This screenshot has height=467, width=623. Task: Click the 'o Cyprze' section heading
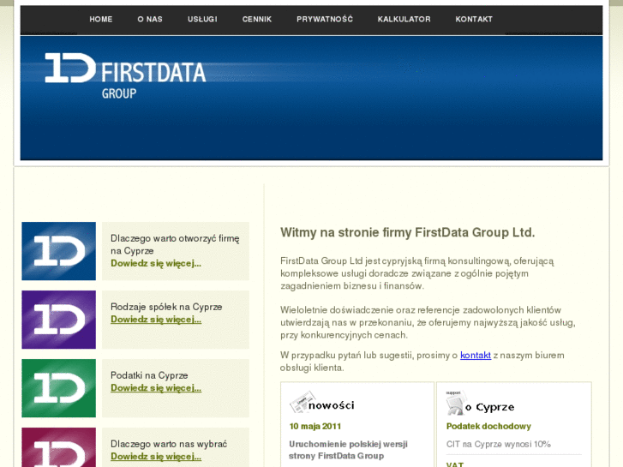pos(490,407)
